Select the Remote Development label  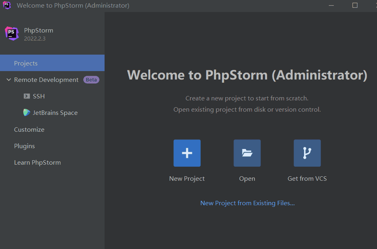click(46, 80)
